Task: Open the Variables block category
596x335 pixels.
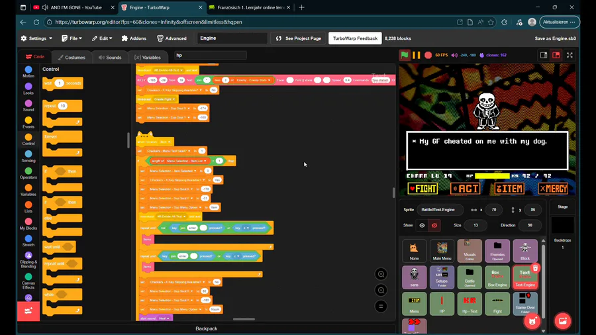Action: pos(28,190)
